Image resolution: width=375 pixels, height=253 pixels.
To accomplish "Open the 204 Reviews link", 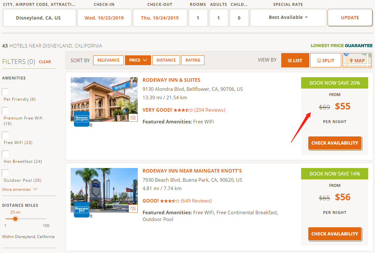I will pyautogui.click(x=210, y=110).
